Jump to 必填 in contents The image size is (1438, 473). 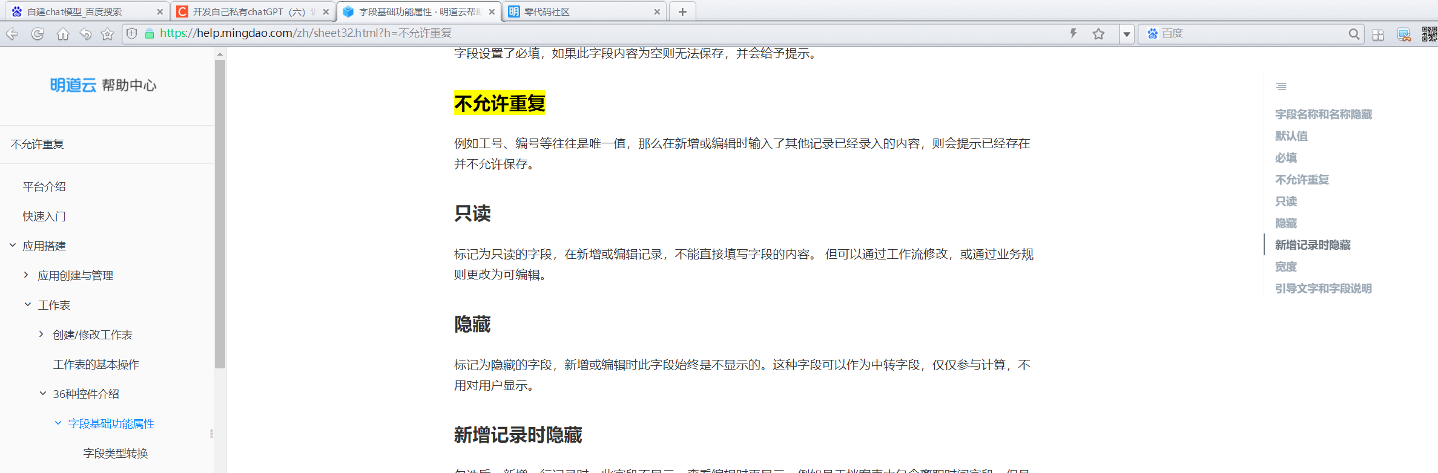pyautogui.click(x=1286, y=158)
